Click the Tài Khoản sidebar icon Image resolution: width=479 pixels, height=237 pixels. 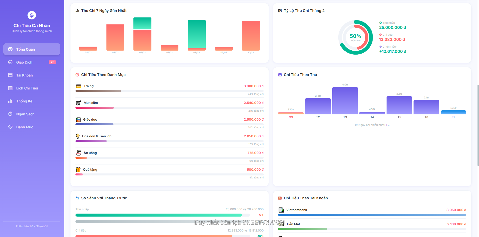[x=10, y=75]
